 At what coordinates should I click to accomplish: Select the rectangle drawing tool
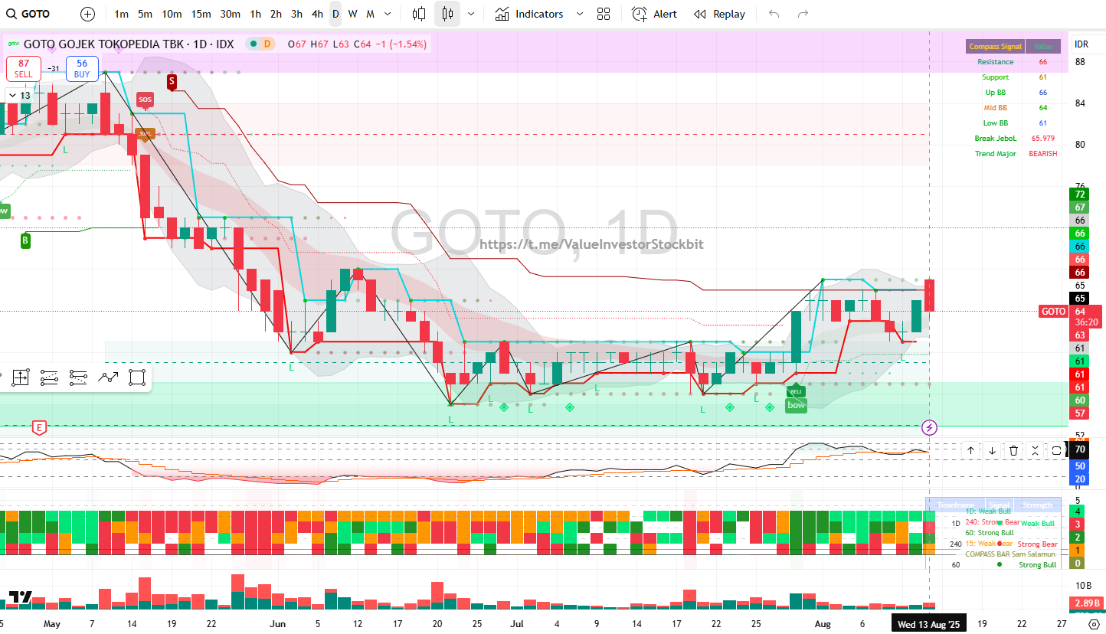(137, 377)
